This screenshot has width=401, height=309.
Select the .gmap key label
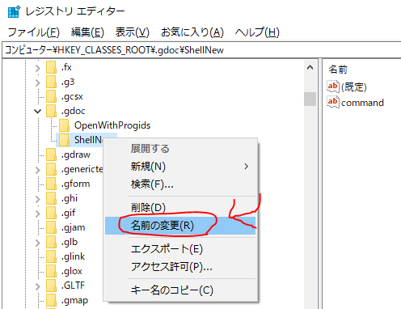[74, 300]
